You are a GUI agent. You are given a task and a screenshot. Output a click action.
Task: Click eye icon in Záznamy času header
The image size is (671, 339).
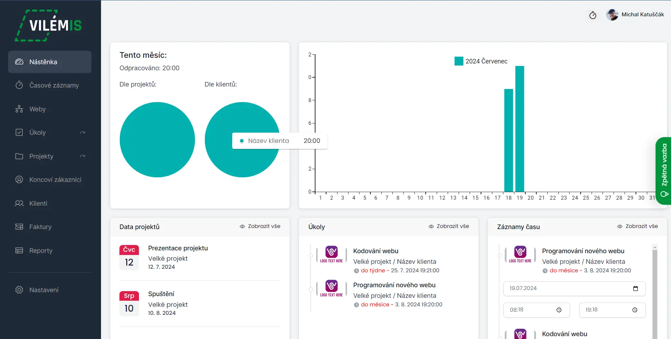pyautogui.click(x=620, y=226)
